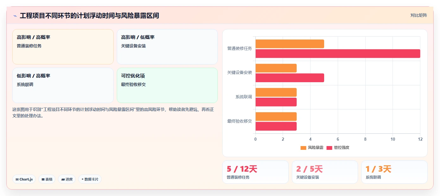Click the 关键设备安装 axis label in chart
This screenshot has width=440, height=196.
240,72
